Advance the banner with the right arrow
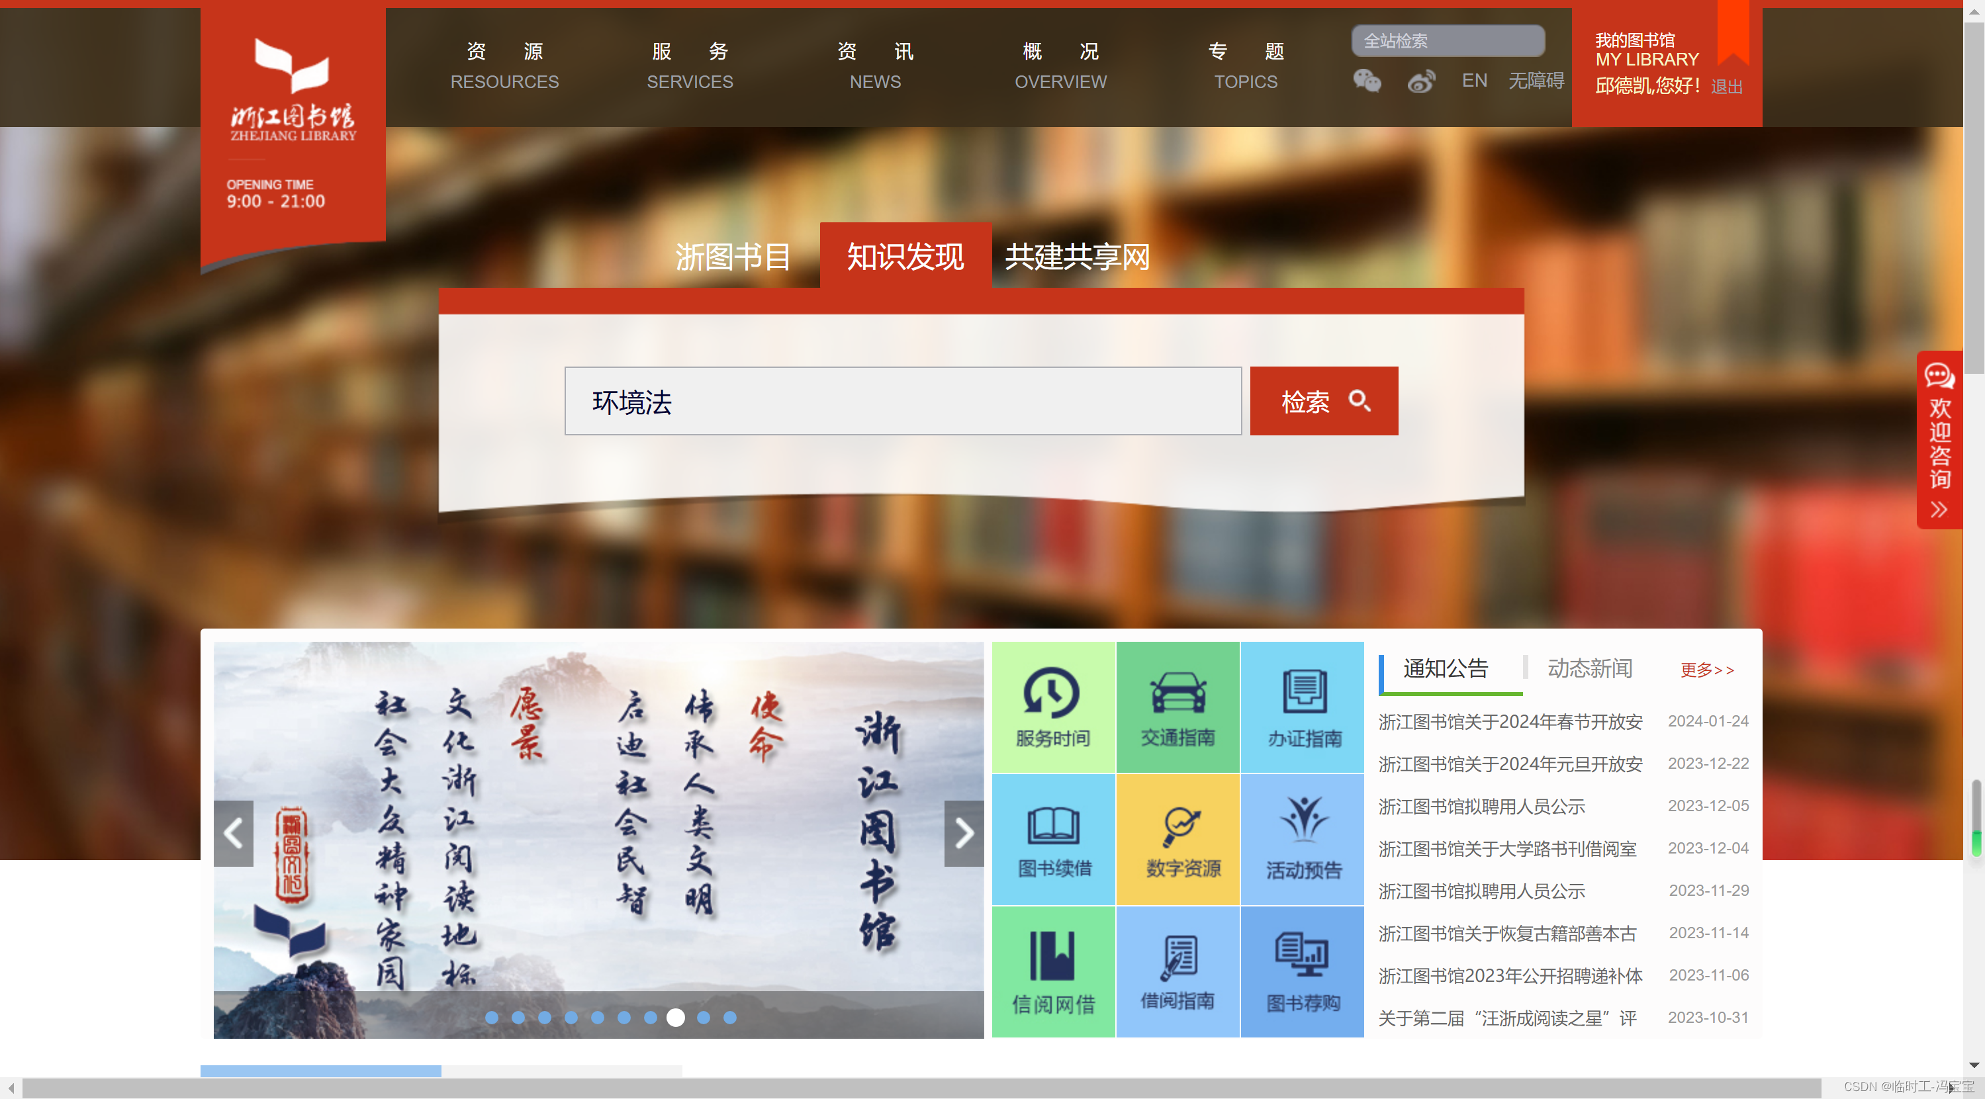The width and height of the screenshot is (1985, 1099). (x=963, y=833)
